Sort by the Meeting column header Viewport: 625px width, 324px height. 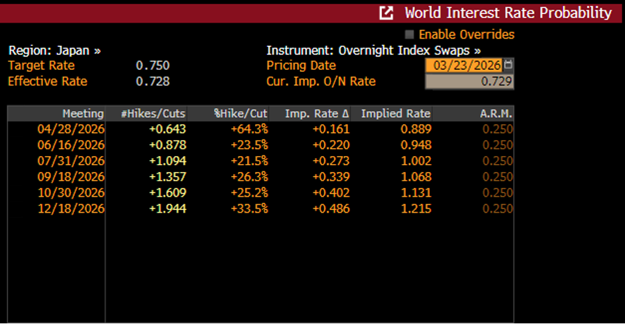coord(83,113)
